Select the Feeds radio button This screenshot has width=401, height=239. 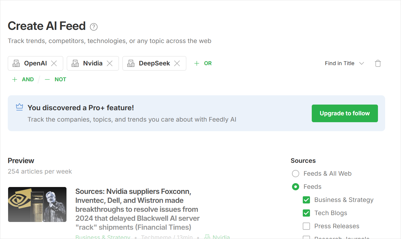(x=296, y=187)
